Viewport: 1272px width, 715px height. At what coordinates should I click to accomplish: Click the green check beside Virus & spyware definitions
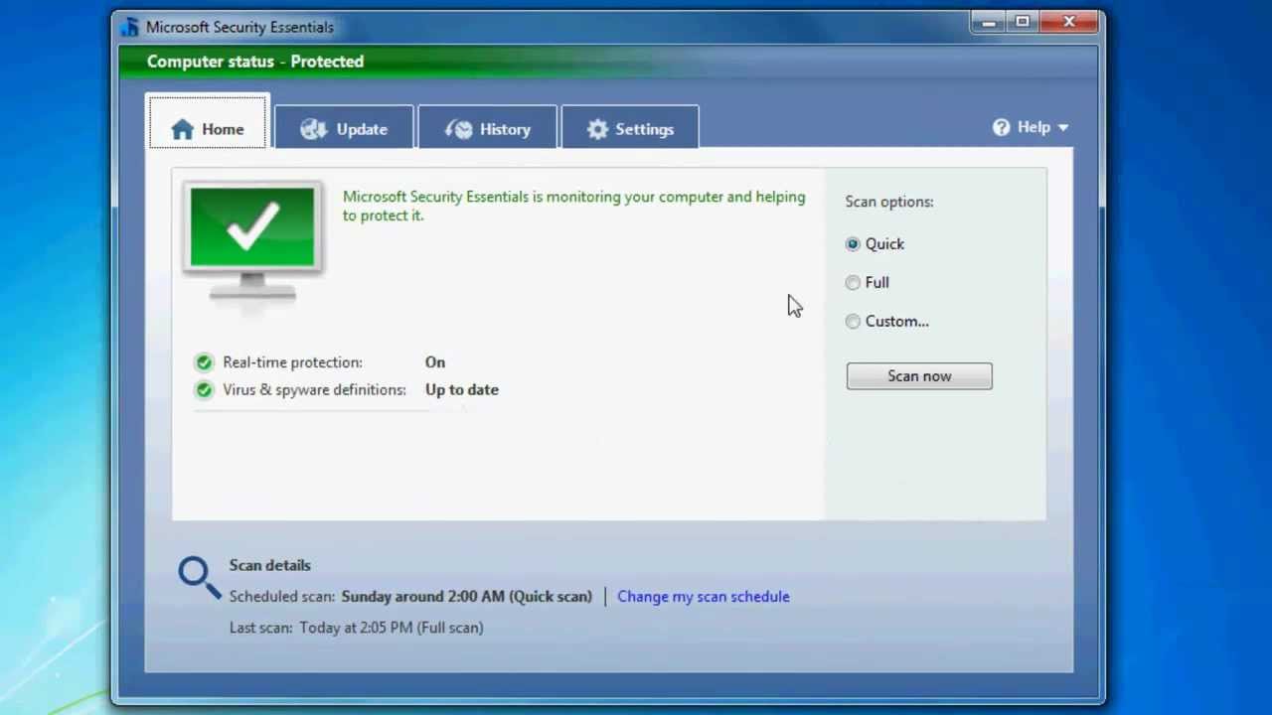(x=204, y=390)
